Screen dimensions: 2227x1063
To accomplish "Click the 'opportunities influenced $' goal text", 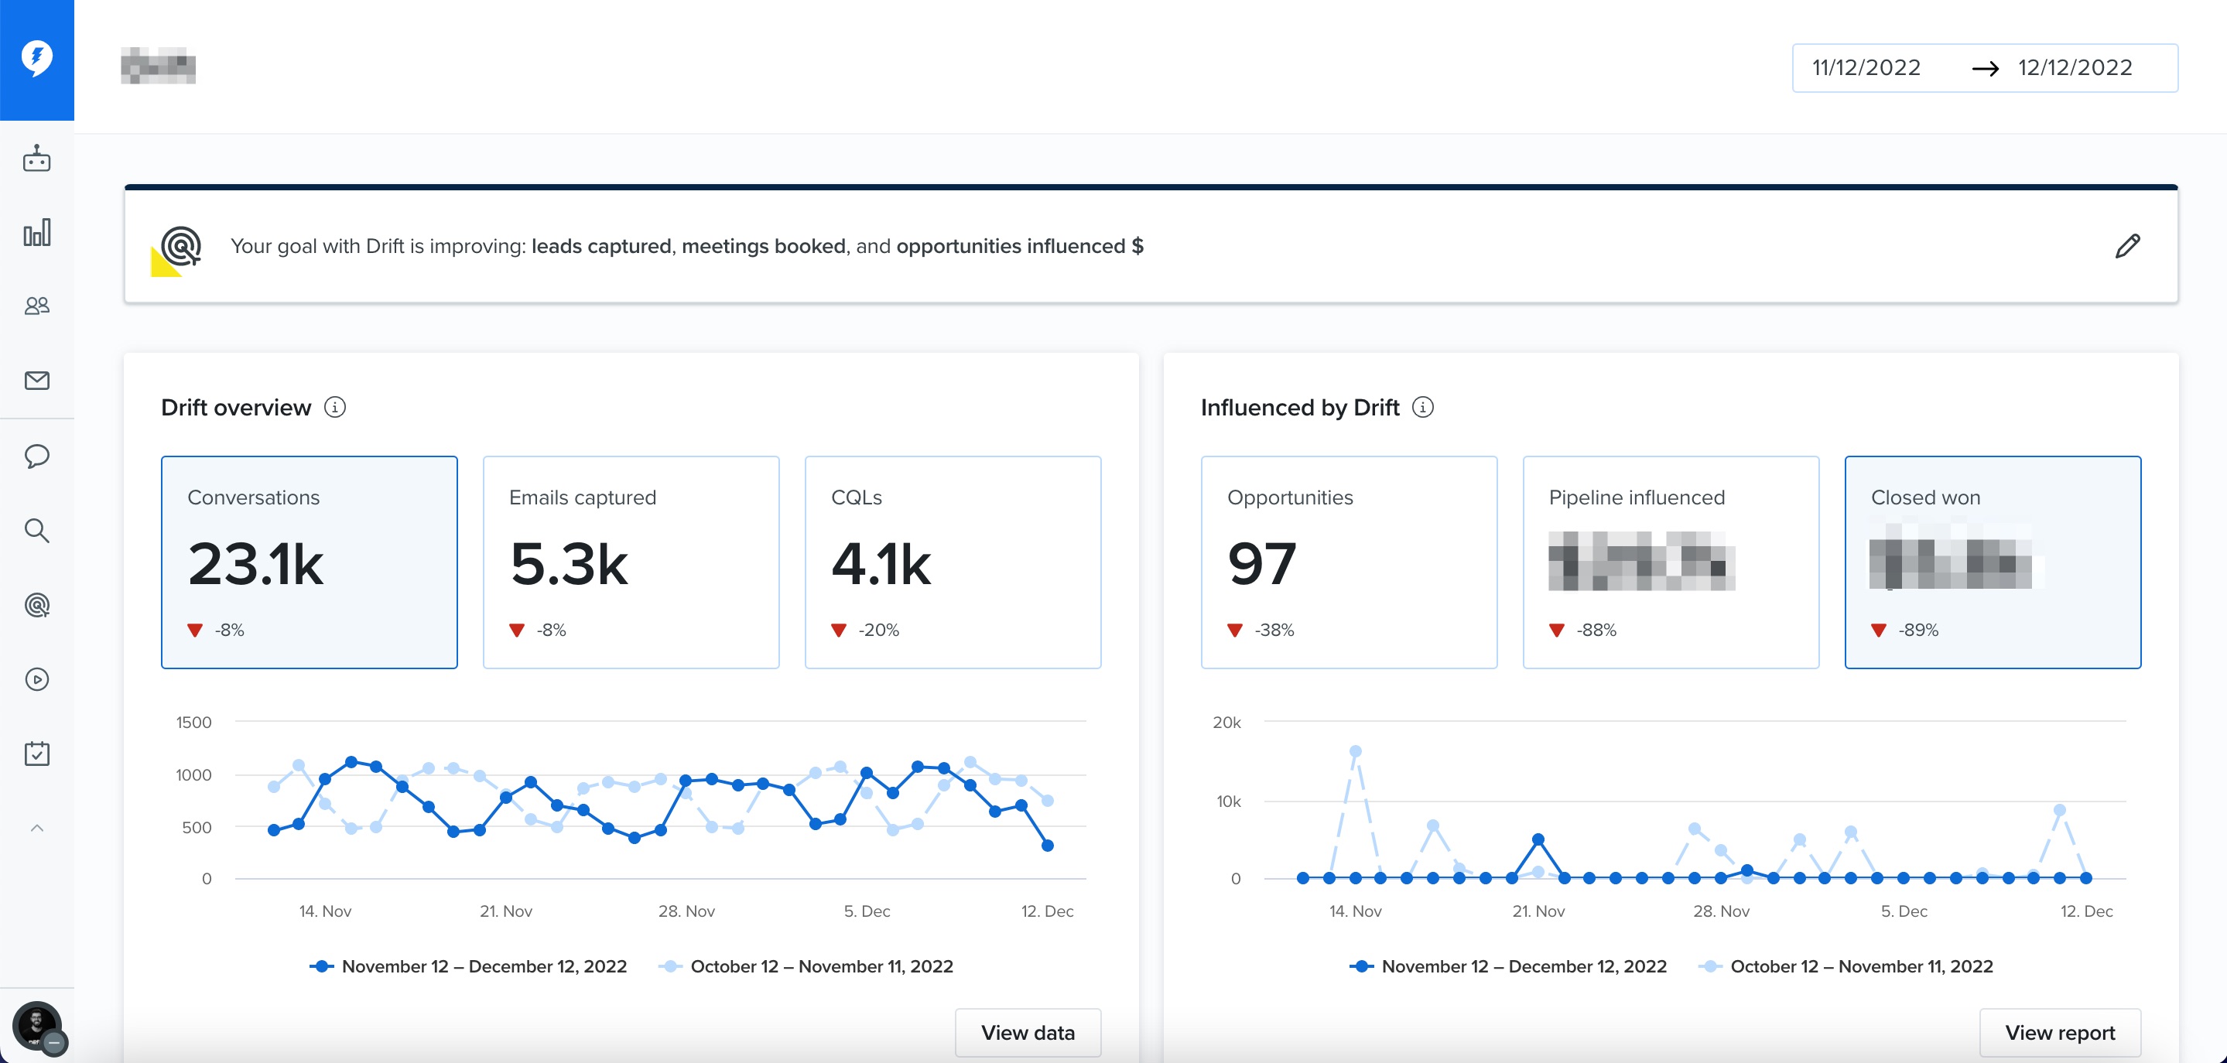I will [1020, 246].
